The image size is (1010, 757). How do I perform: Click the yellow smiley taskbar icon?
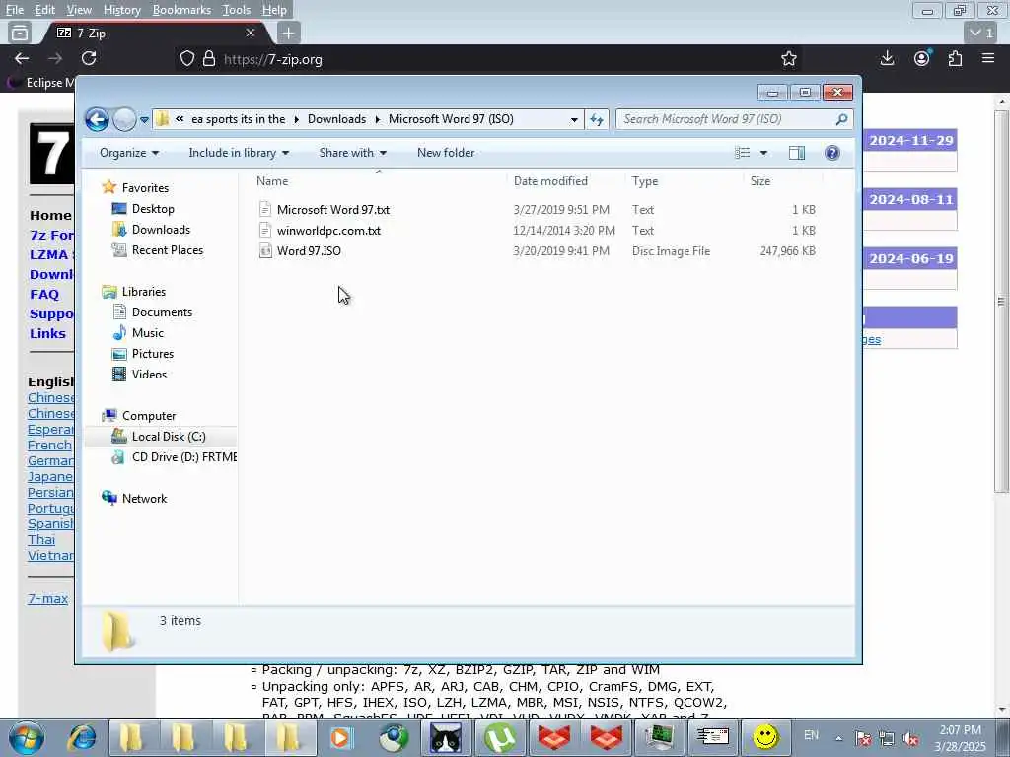765,737
